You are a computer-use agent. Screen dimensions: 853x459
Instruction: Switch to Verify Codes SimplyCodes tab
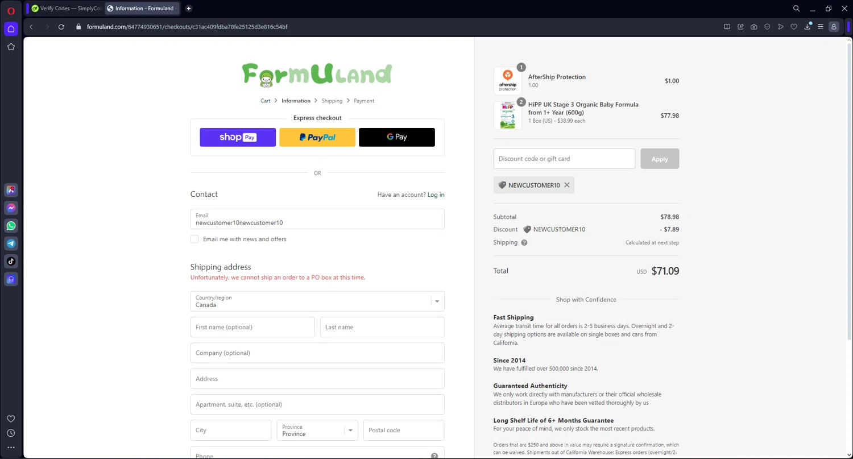[x=65, y=9]
